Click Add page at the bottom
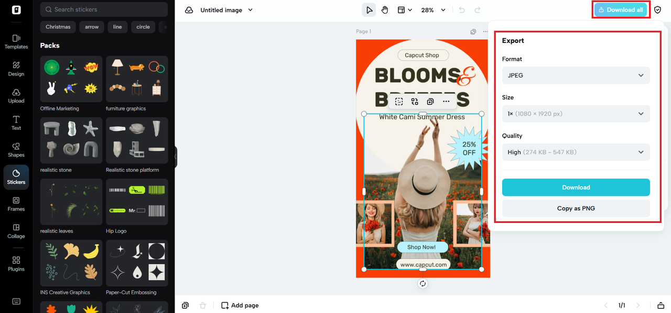The width and height of the screenshot is (671, 313). pyautogui.click(x=240, y=305)
